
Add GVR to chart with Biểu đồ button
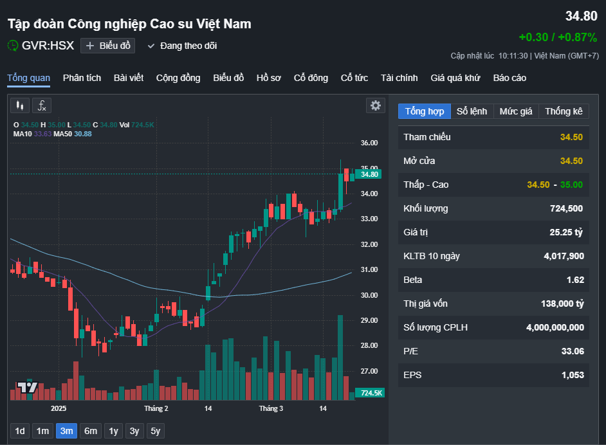click(x=108, y=46)
